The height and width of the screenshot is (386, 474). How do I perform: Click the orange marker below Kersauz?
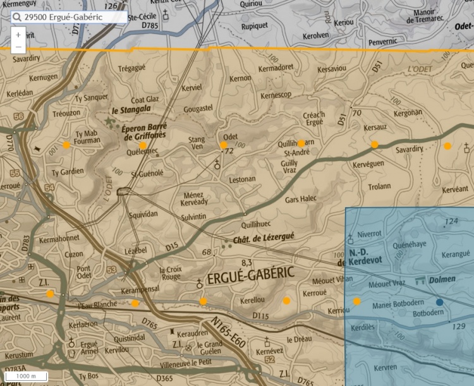tap(375, 145)
